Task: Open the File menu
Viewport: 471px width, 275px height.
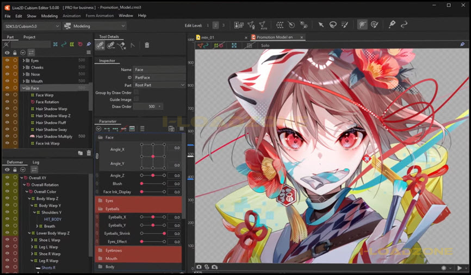Action: click(8, 16)
